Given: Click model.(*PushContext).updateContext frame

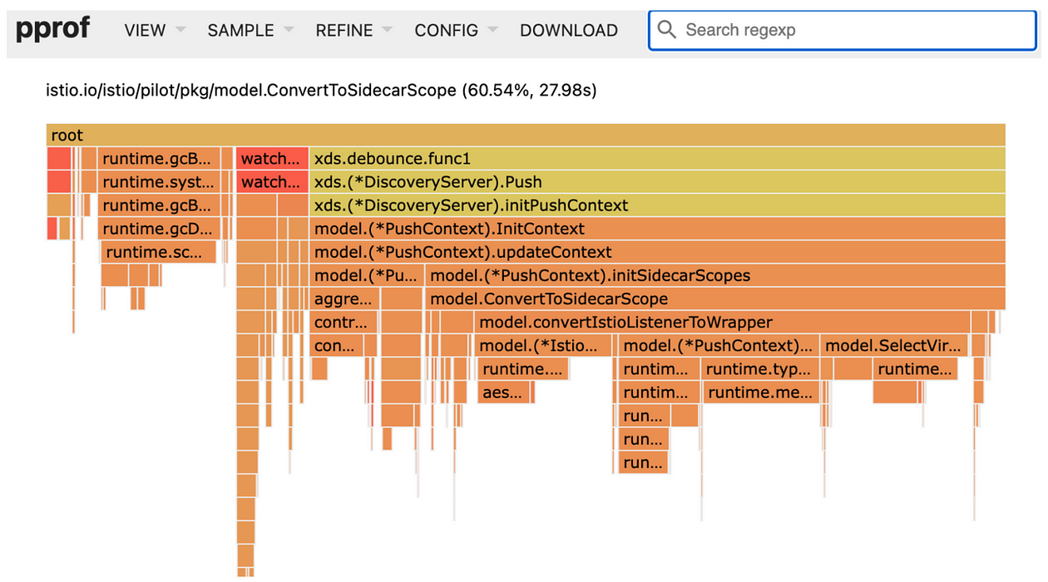Looking at the screenshot, I should pos(656,252).
